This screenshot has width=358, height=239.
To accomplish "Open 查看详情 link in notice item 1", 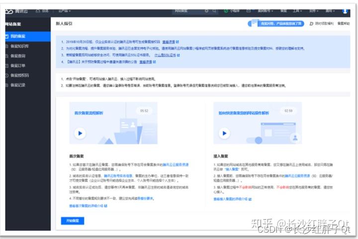I will 169,42.
